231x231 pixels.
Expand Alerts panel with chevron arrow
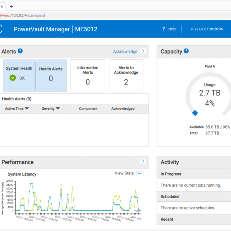[143, 51]
